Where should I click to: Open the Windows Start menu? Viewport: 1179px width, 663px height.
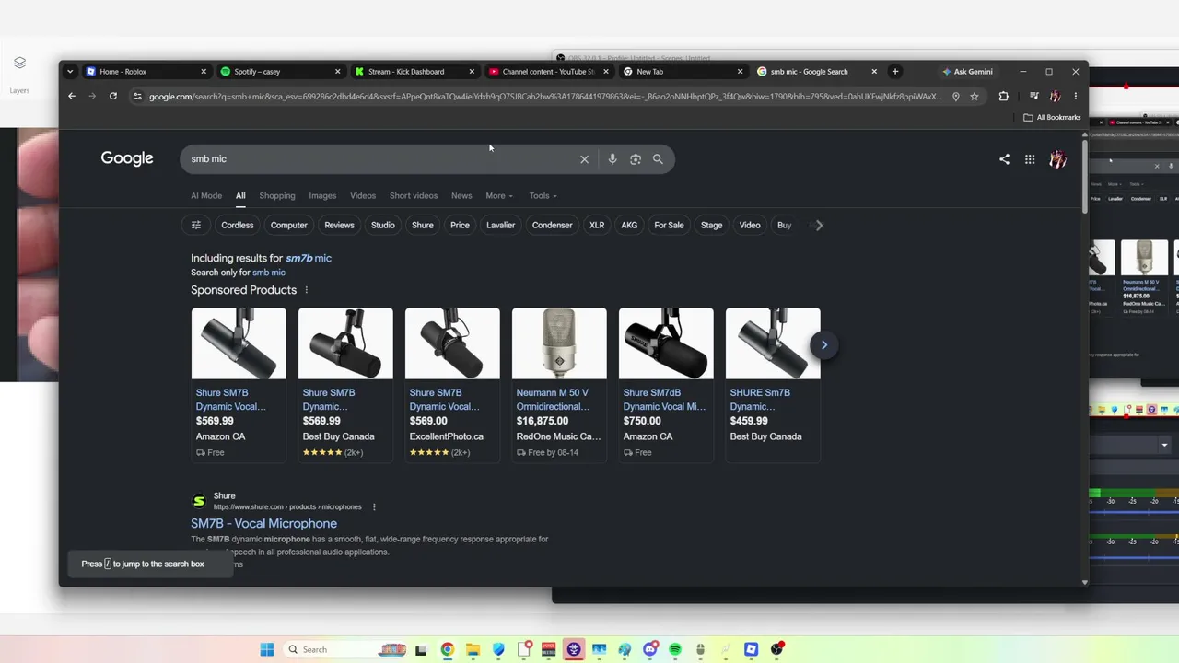coord(267,649)
